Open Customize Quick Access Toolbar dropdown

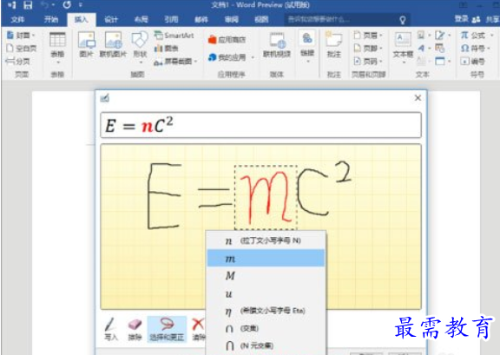tap(81, 5)
